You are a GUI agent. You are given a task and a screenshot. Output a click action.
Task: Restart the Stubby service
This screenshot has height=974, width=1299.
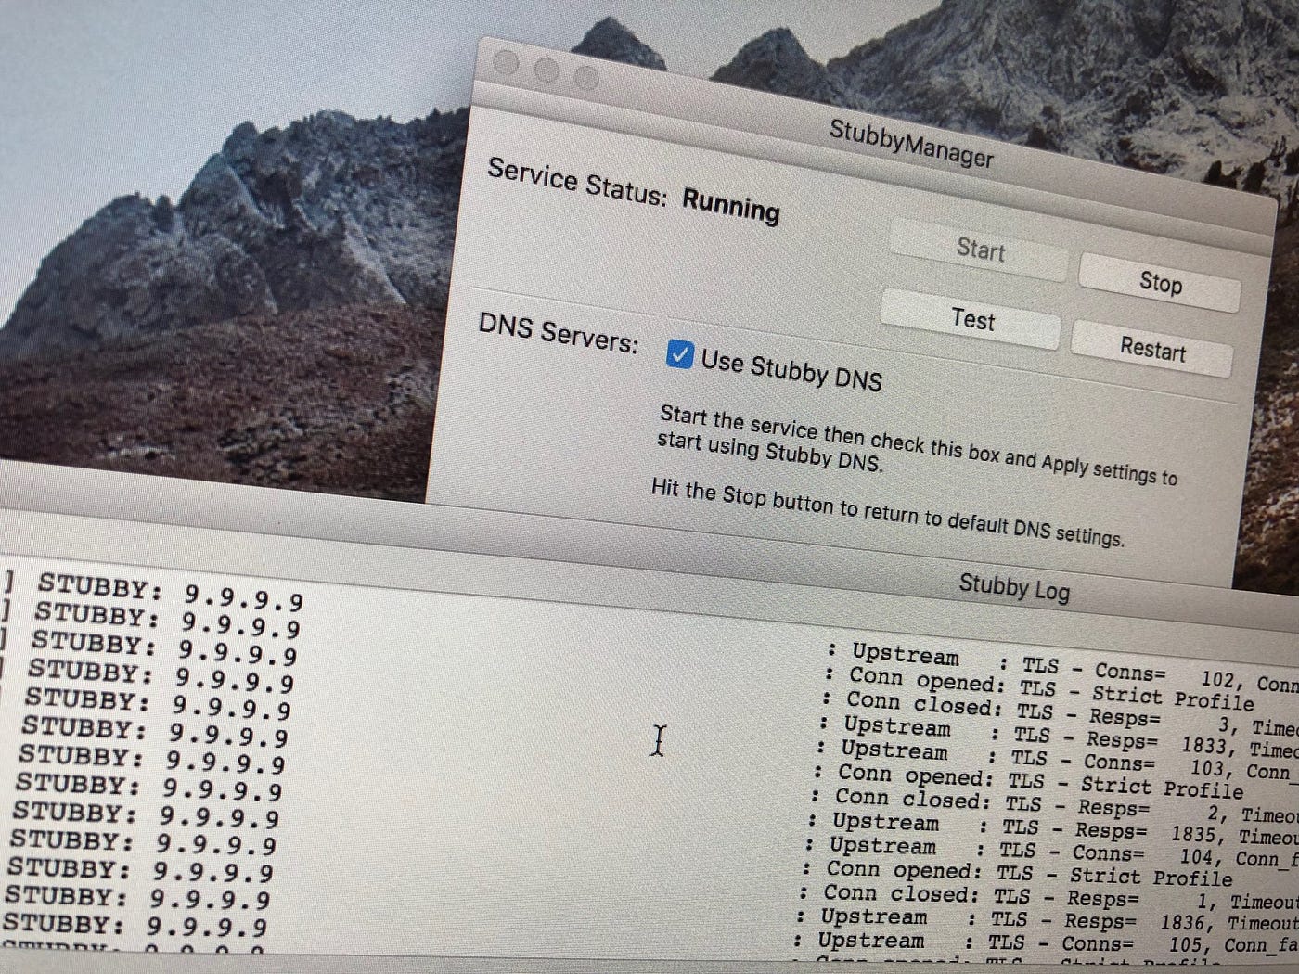pyautogui.click(x=1152, y=349)
